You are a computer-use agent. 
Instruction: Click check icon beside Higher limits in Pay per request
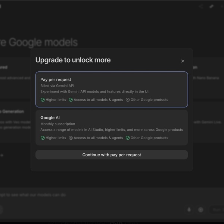point(43,100)
